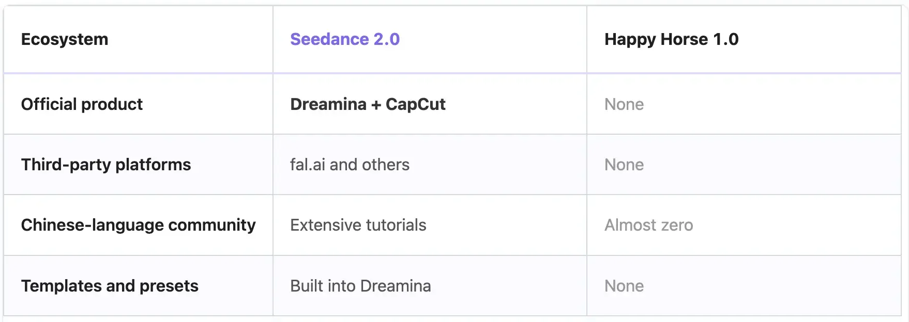Click the word tutorials in the community row

click(396, 225)
